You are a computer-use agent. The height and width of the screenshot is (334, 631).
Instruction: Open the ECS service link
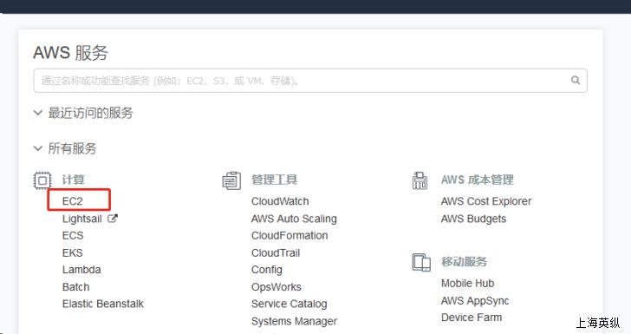pyautogui.click(x=73, y=236)
